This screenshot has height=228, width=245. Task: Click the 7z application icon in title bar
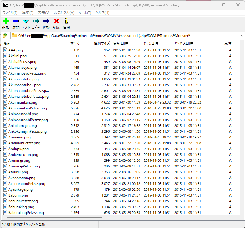point(6,5)
